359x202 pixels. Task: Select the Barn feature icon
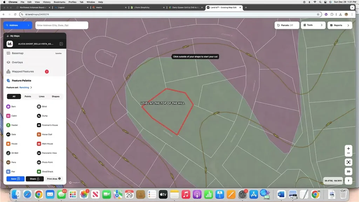coord(8,106)
